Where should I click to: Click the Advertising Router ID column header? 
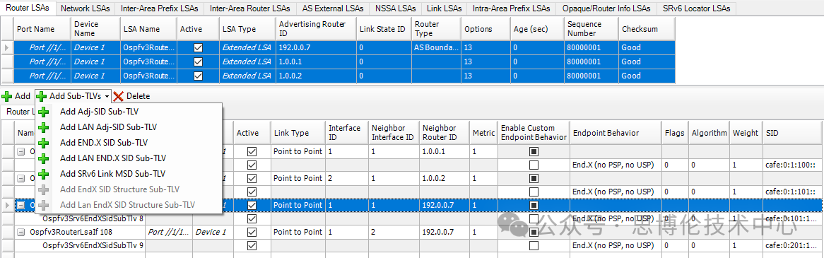click(315, 29)
